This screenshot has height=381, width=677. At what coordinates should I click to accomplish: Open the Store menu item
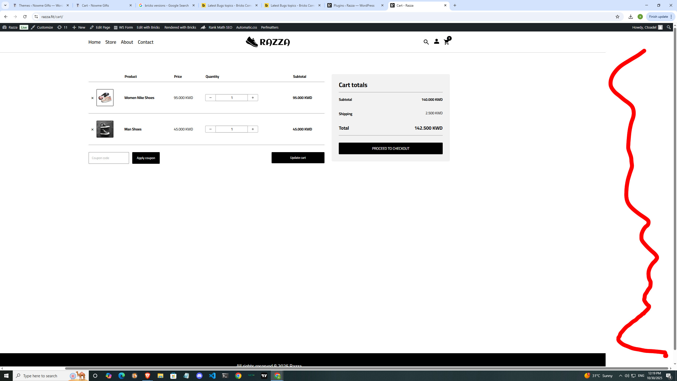pos(111,42)
